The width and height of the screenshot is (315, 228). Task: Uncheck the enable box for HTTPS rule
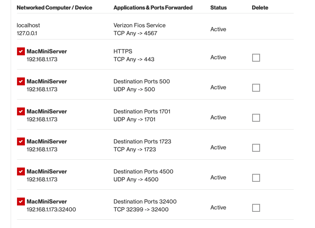tap(21, 51)
